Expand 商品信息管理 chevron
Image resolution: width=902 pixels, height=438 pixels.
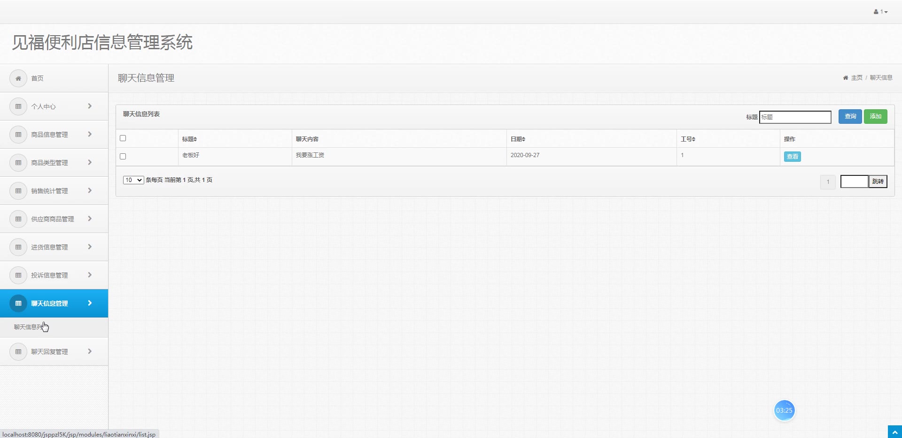click(90, 135)
